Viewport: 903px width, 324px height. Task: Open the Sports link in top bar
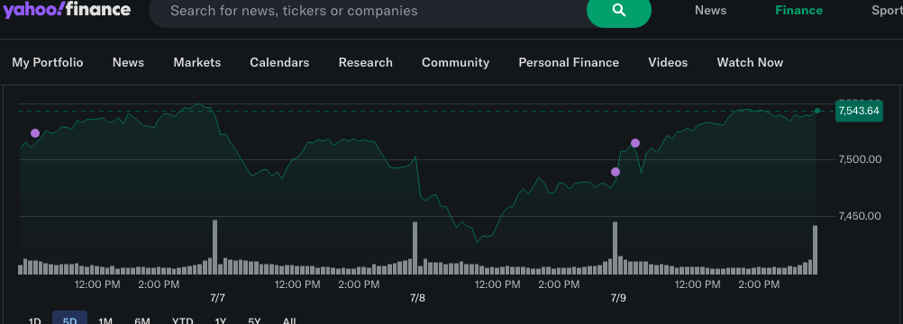click(887, 11)
